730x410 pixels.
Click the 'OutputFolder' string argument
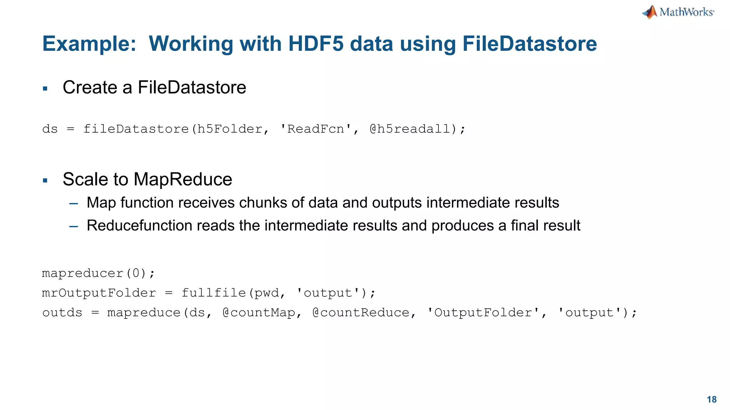coord(483,312)
